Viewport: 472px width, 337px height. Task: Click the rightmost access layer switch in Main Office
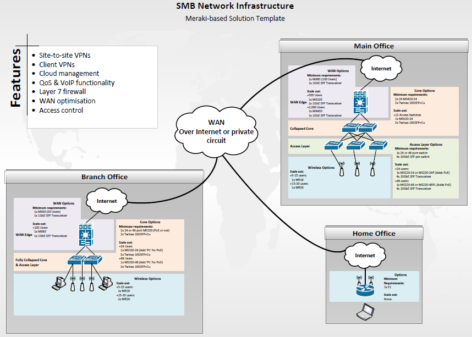378,145
